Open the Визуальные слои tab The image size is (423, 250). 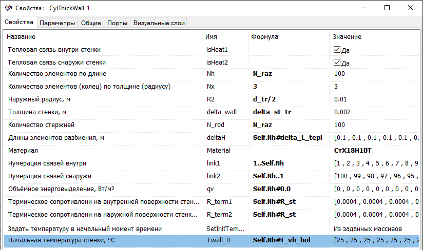point(158,23)
